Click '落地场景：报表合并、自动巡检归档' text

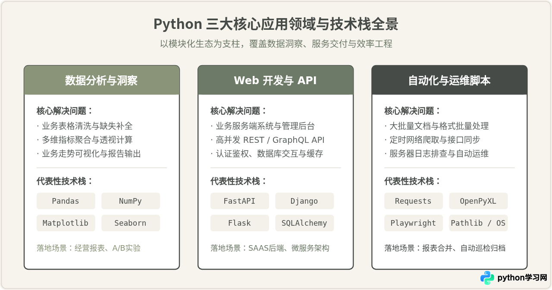click(445, 248)
